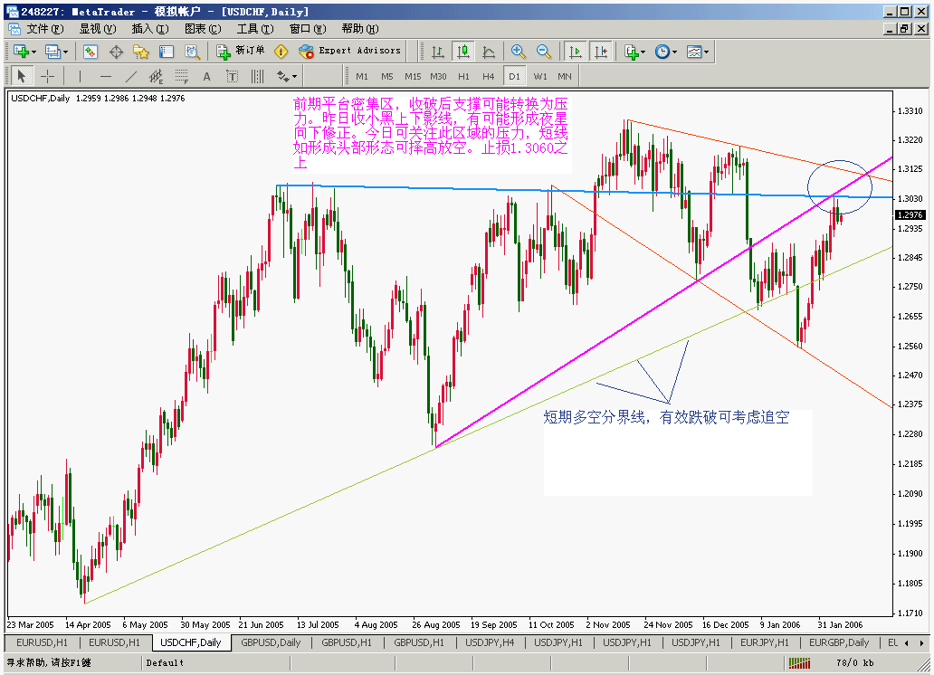Select the equidistant channel tool

tap(156, 76)
